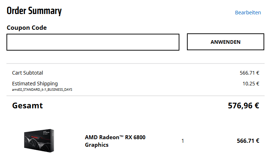This screenshot has height=160, width=270.
Task: Select the Estimated Shipping label
Action: pos(35,84)
